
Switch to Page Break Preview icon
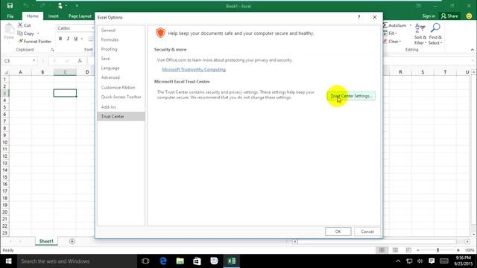(408, 250)
